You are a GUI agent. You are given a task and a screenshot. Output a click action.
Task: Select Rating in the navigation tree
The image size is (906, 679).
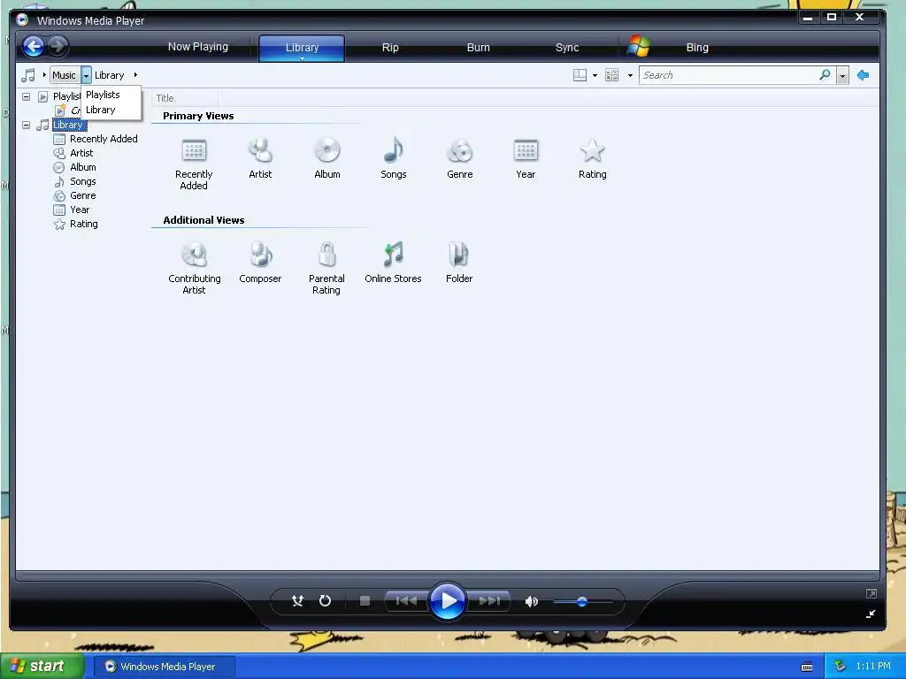84,224
